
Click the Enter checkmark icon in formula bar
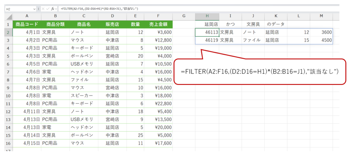coord(47,9)
